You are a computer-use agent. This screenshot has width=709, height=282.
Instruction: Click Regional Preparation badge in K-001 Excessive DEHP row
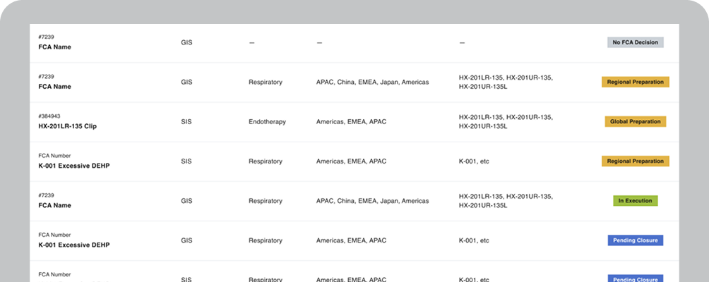(x=635, y=161)
